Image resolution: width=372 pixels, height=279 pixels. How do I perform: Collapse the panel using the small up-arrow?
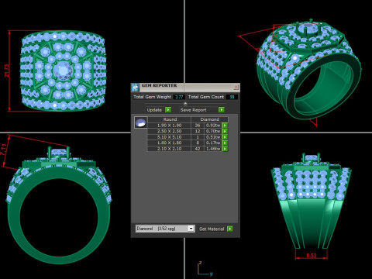point(185,103)
